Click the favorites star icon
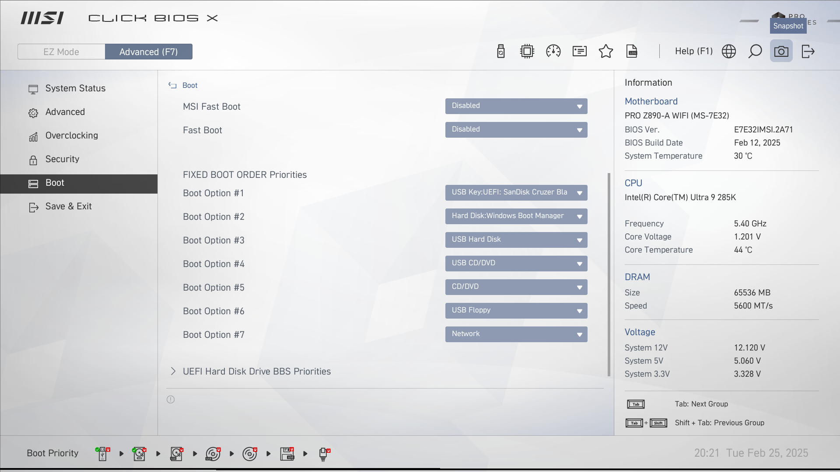This screenshot has width=840, height=472. tap(606, 52)
